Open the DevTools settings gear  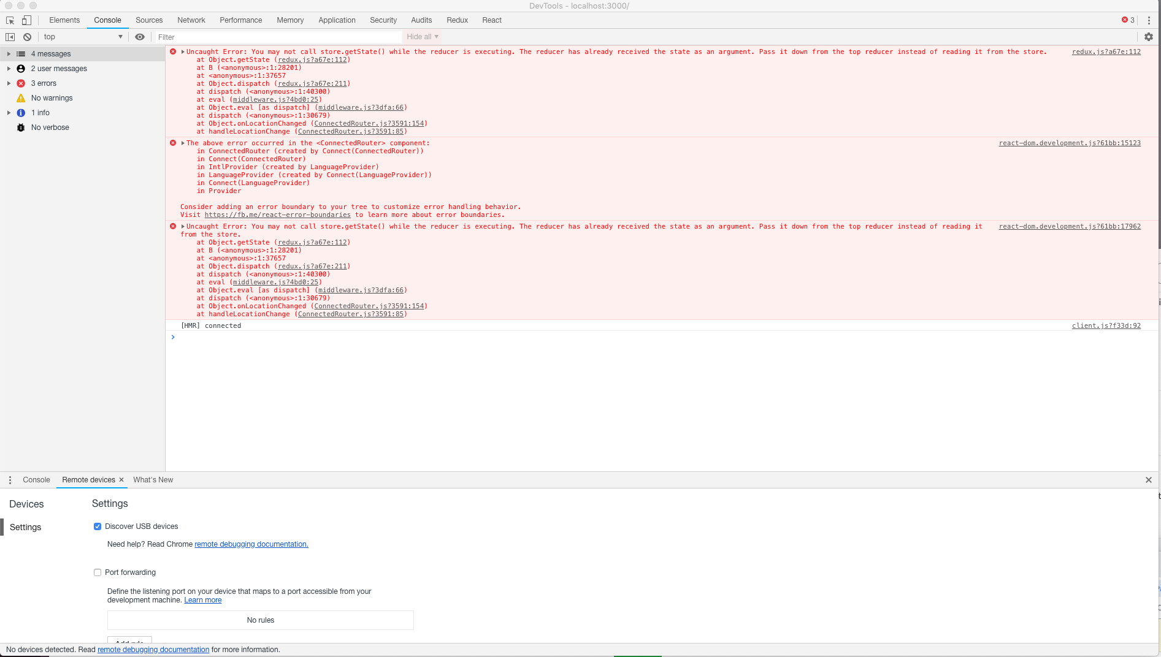pyautogui.click(x=1148, y=37)
